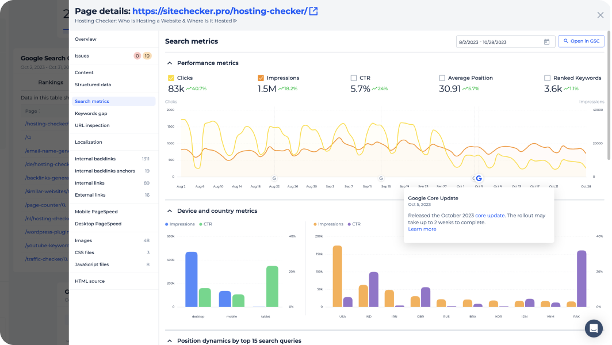The image size is (612, 345).
Task: Open /email-name-gen link in background table
Action: point(47,151)
